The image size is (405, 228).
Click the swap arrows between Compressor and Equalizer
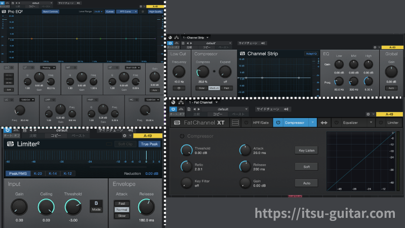click(x=324, y=123)
